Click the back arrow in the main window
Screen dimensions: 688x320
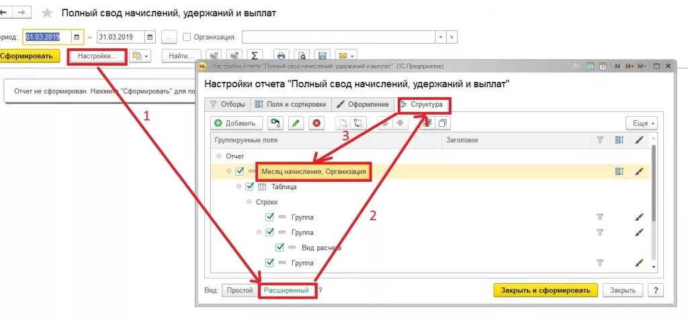(x=3, y=13)
